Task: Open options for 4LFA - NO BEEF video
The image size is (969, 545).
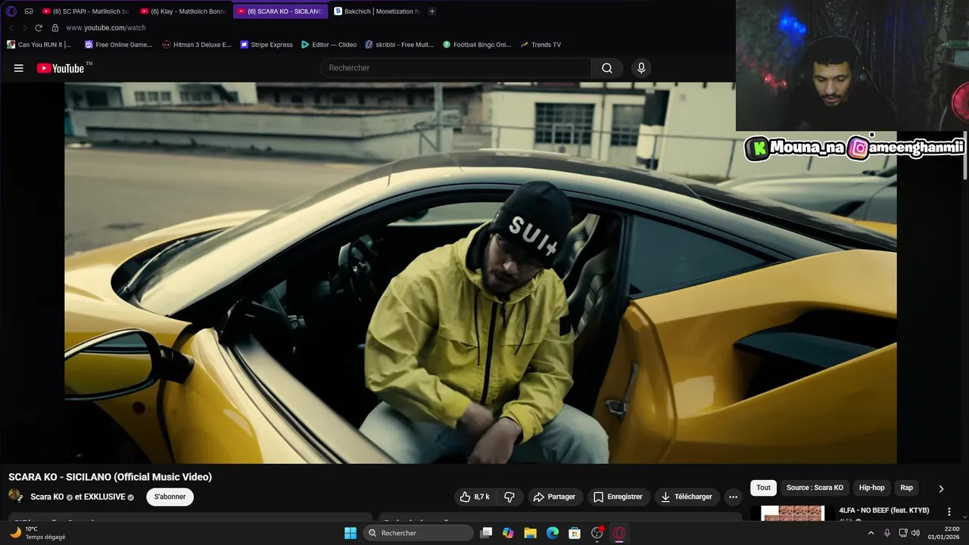Action: (949, 512)
